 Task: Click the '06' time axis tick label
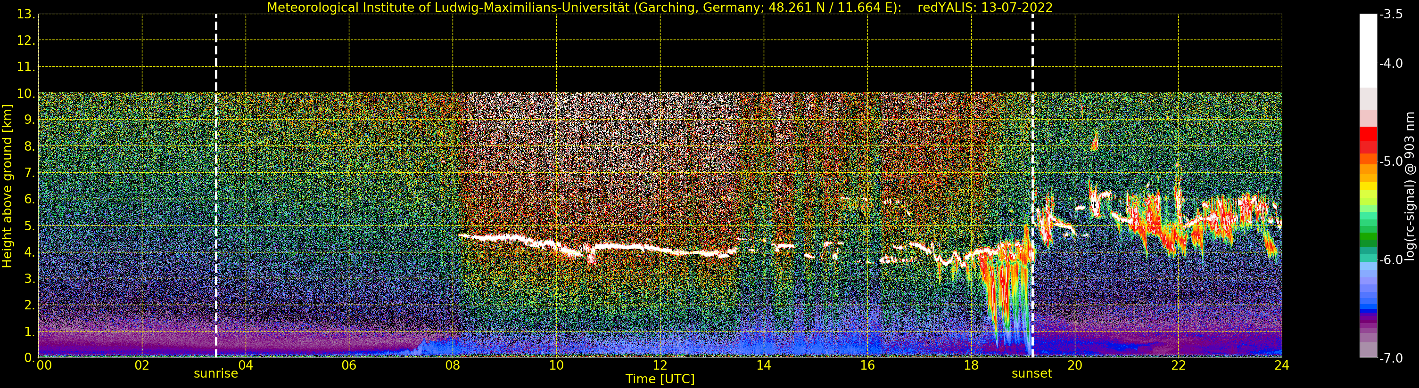[349, 365]
